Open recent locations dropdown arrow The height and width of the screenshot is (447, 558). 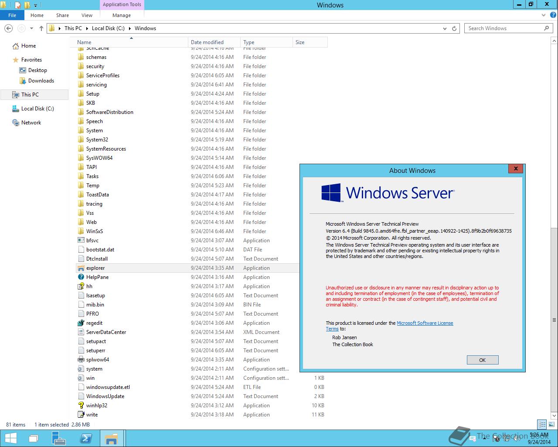coord(31,28)
